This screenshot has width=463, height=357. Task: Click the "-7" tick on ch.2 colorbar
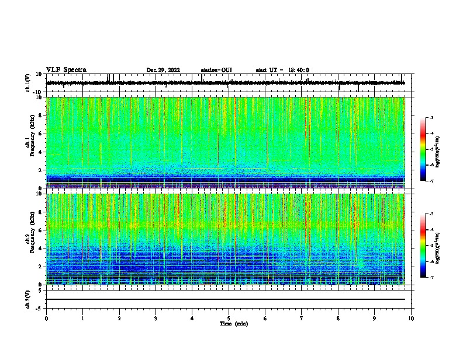(431, 277)
